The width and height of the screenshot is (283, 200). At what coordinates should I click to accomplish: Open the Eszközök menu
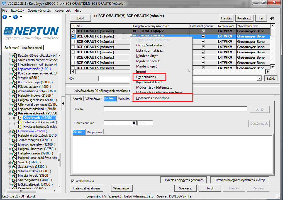18,11
